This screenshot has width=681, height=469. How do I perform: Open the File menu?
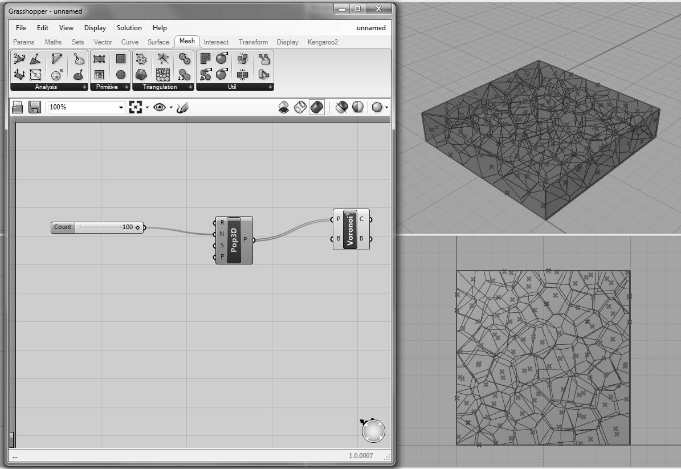pos(21,28)
